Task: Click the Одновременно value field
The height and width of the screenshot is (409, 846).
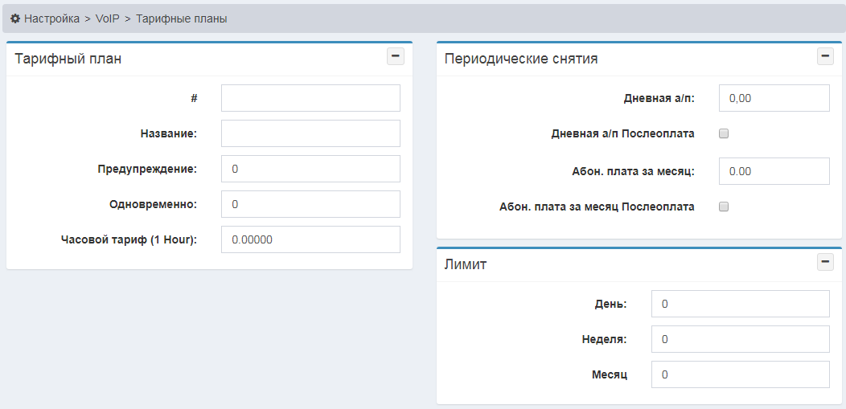Action: click(x=310, y=204)
